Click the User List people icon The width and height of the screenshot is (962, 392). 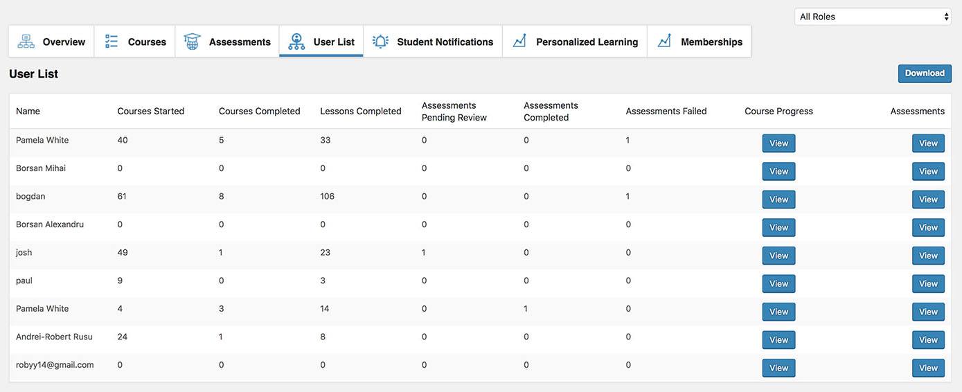(x=296, y=42)
